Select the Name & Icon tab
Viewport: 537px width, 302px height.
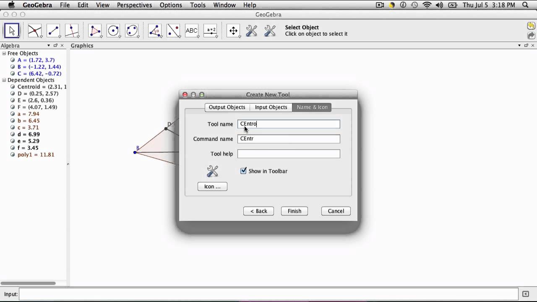(x=312, y=107)
